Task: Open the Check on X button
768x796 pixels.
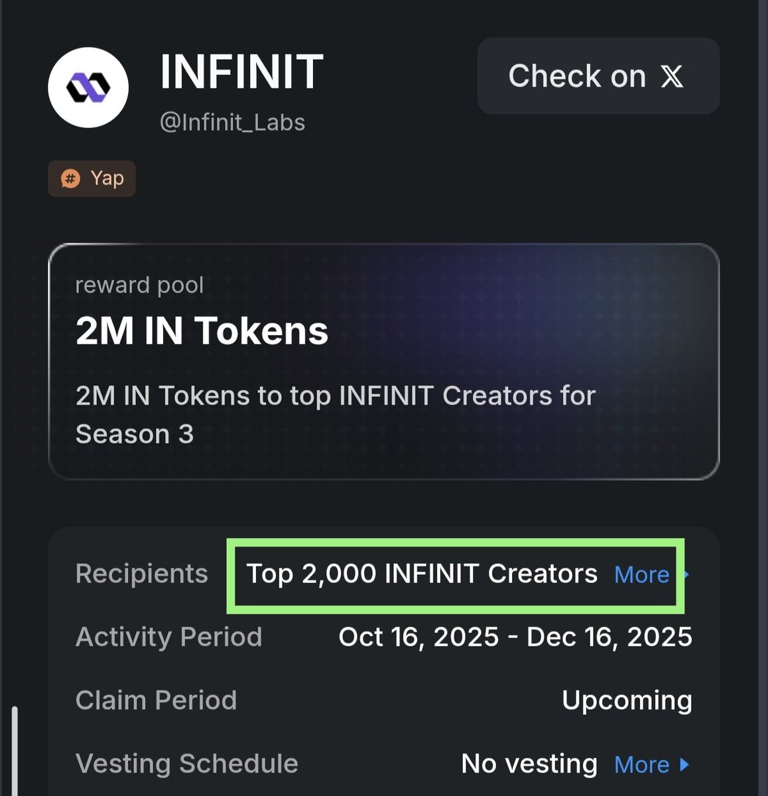Action: coord(598,76)
